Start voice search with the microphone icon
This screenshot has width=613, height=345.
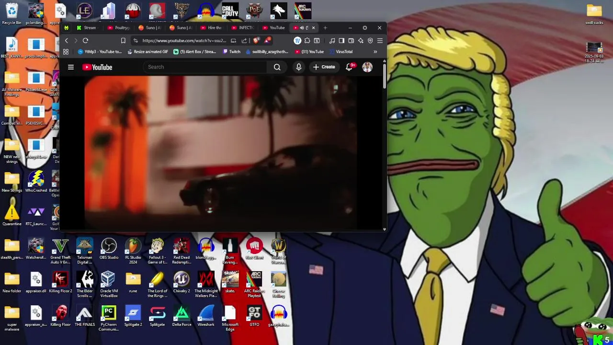[x=299, y=67]
